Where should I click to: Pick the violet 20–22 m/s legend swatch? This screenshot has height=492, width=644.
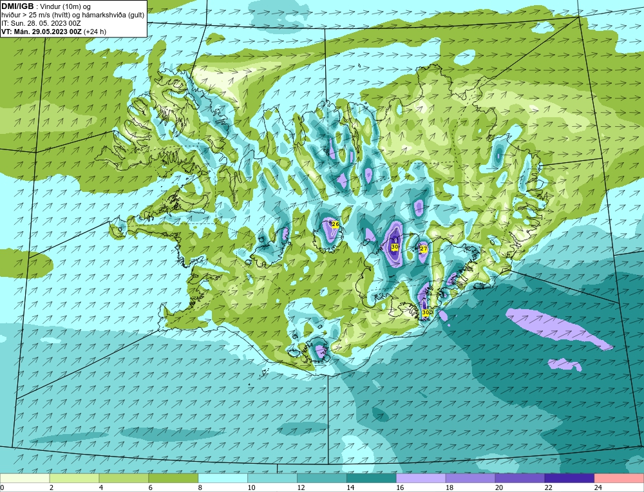coord(520,478)
